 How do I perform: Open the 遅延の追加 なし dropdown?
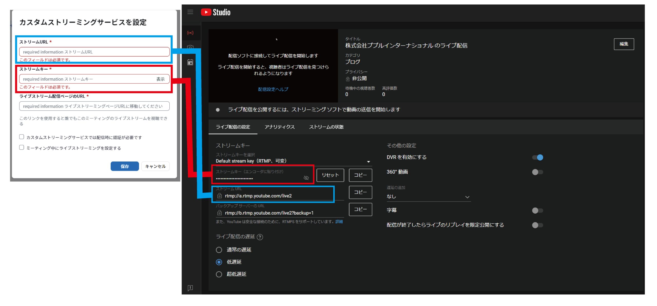429,197
